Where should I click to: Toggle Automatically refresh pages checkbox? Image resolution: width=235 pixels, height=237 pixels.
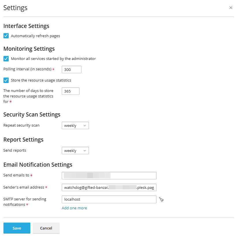pyautogui.click(x=6, y=36)
